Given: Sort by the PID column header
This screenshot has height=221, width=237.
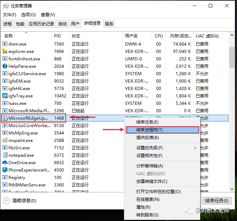Looking at the screenshot, I should click(x=60, y=36).
